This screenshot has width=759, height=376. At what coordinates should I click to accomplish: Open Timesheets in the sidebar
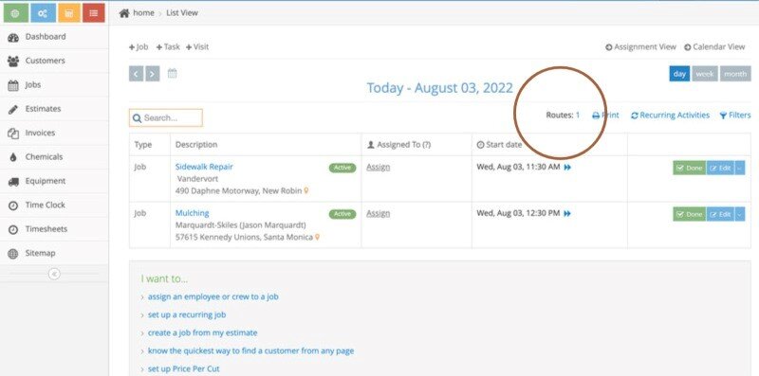(x=54, y=229)
